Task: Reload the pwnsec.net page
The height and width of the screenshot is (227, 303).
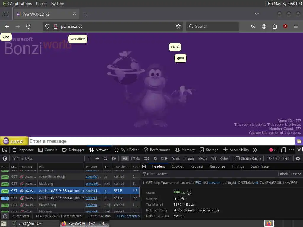Action: (x=28, y=26)
